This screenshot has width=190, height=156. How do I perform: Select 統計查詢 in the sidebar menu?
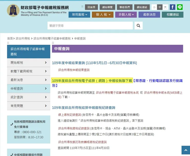[x=29, y=97]
